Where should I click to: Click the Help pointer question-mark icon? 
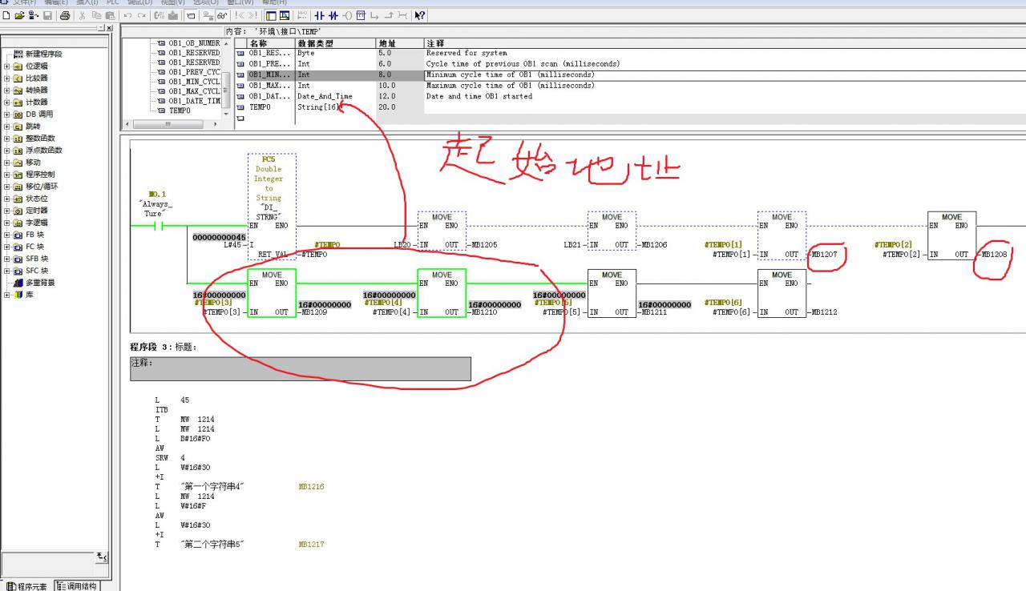point(419,16)
